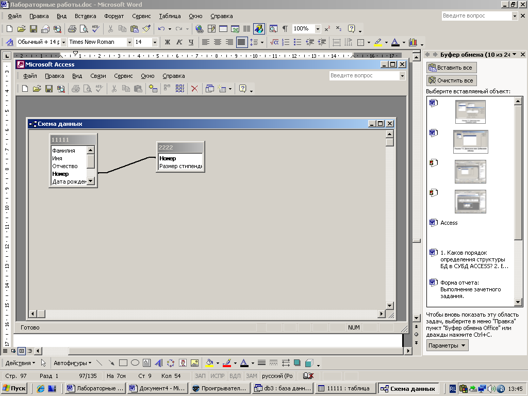Apply superscript formatting in Word
This screenshot has height=396, width=528.
click(327, 29)
